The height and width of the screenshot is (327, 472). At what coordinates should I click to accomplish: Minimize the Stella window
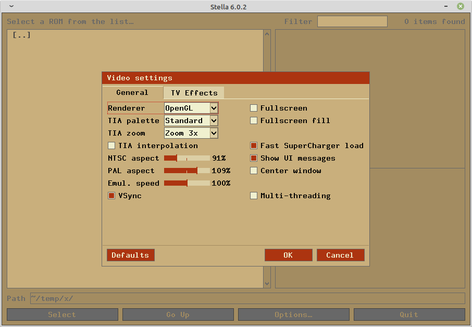[446, 6]
